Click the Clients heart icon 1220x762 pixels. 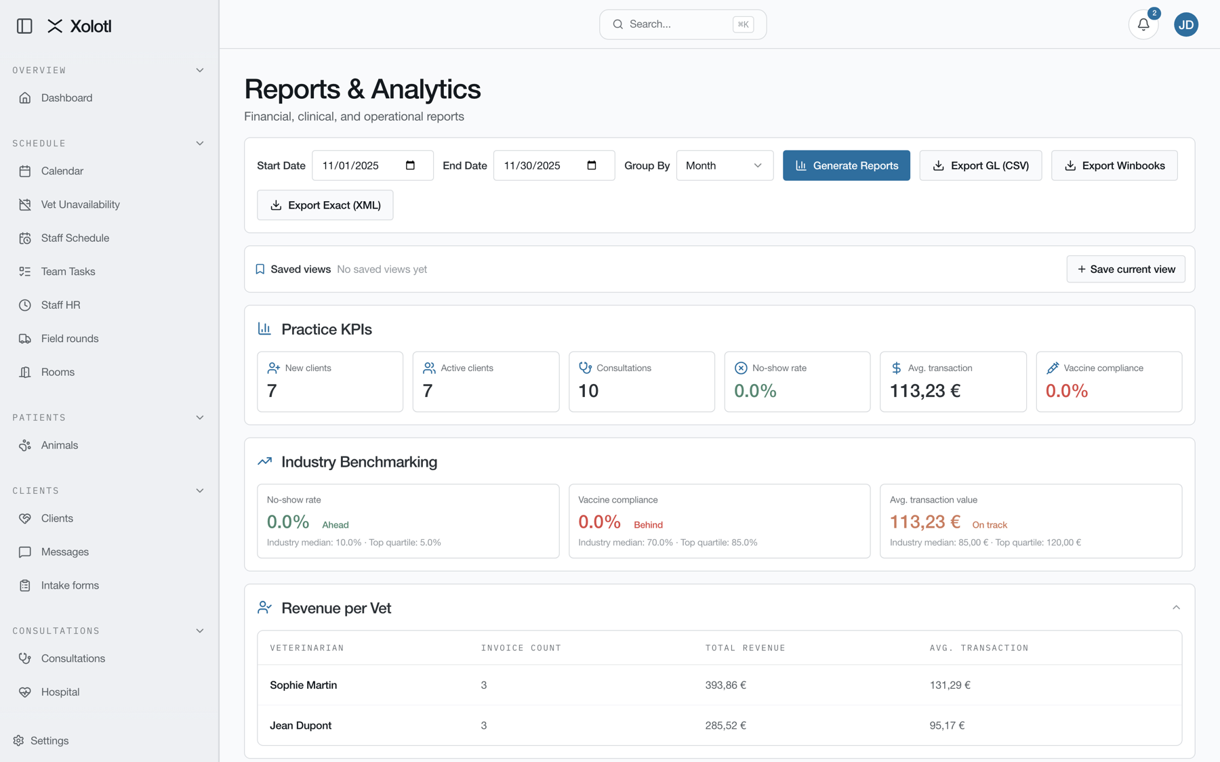coord(25,518)
